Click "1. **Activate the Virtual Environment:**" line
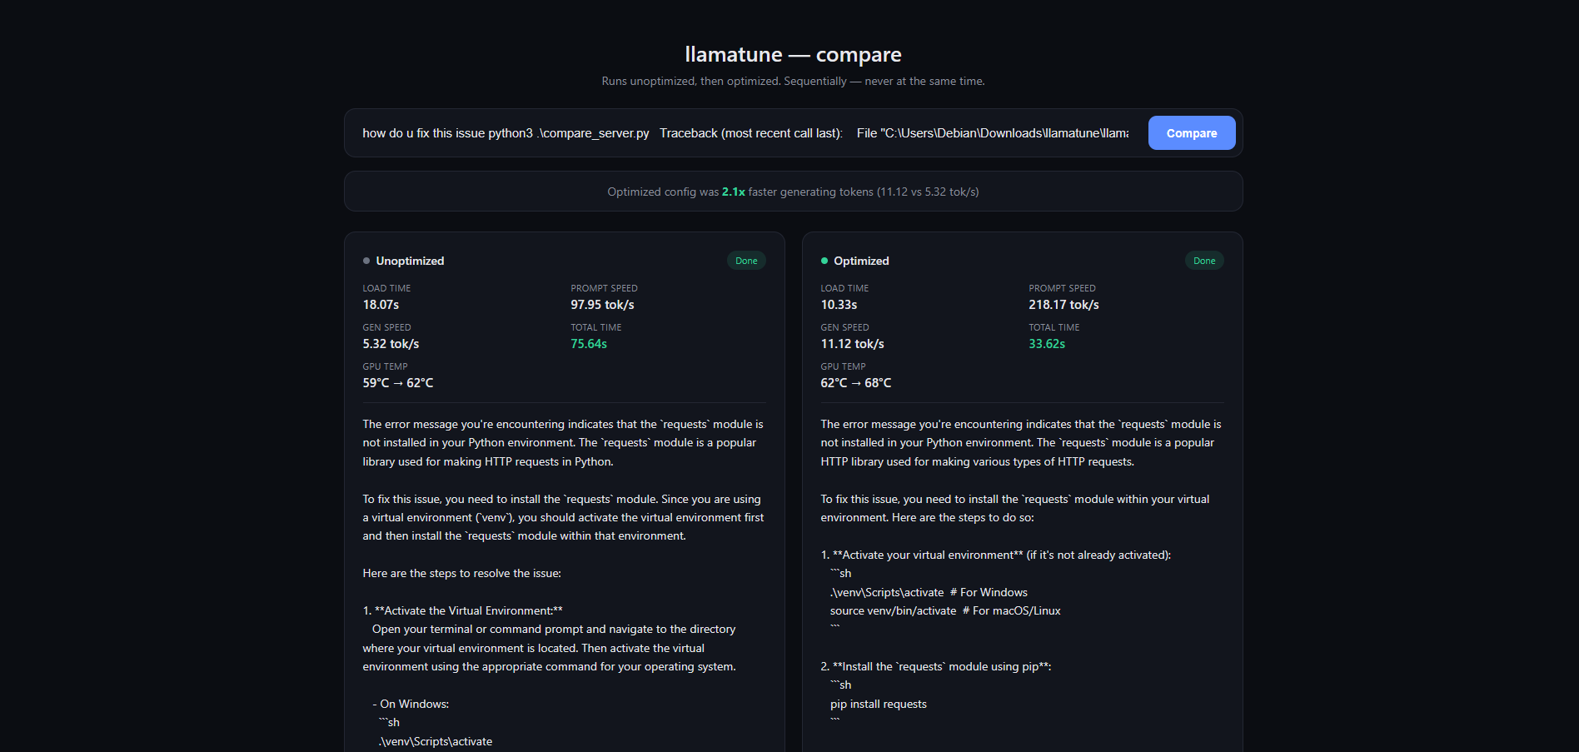The image size is (1579, 752). click(463, 610)
